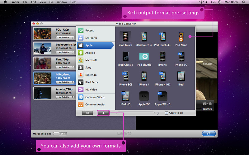This screenshot has height=155, width=249.
Task: Open the Recent formats category
Action: (x=96, y=30)
